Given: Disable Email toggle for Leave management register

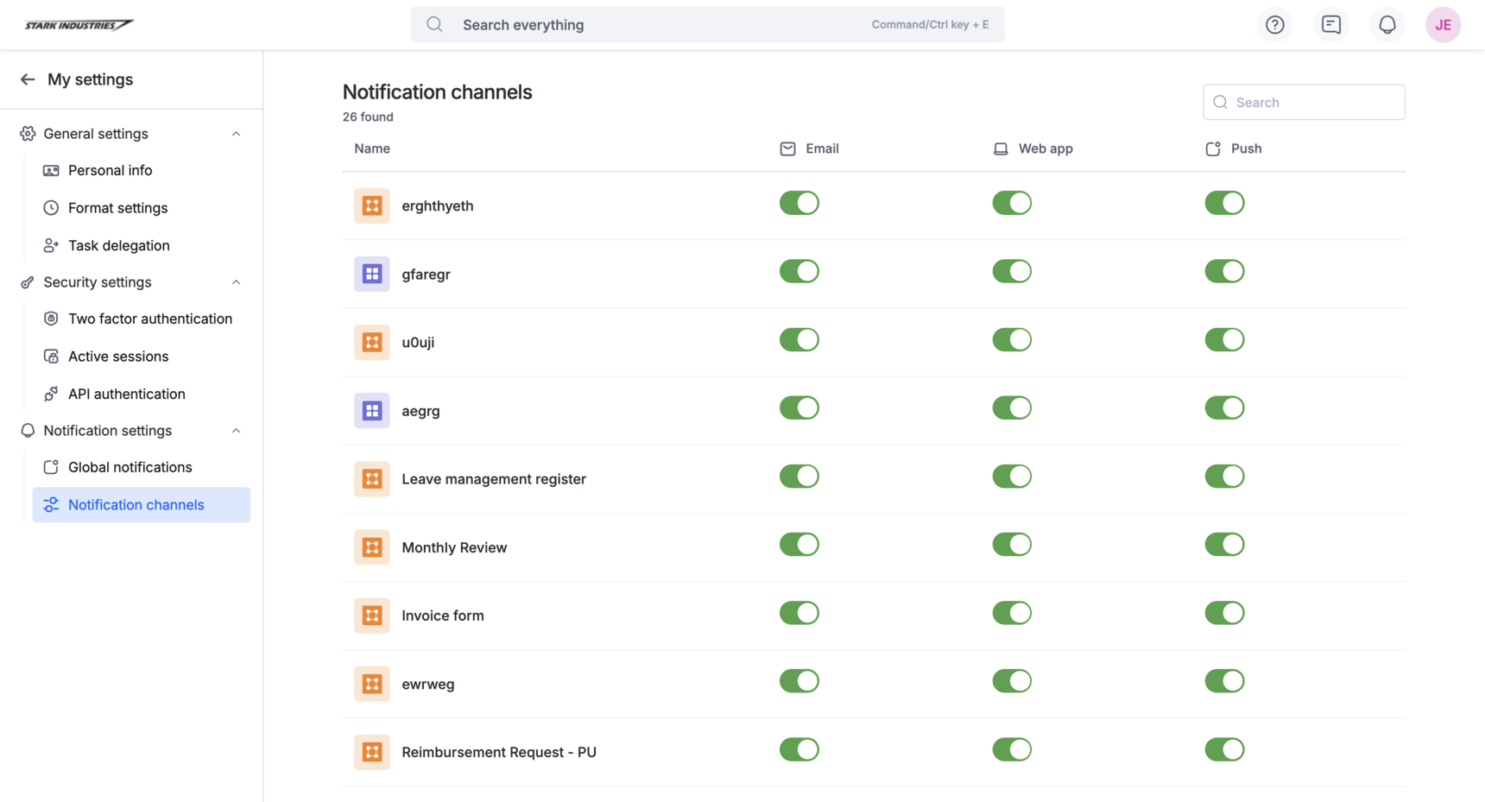Looking at the screenshot, I should 799,477.
